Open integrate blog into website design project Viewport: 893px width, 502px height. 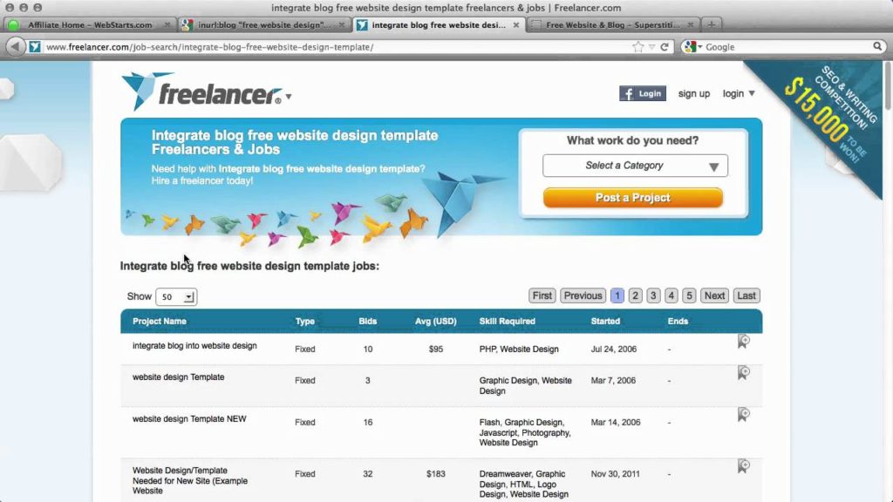[x=194, y=345]
